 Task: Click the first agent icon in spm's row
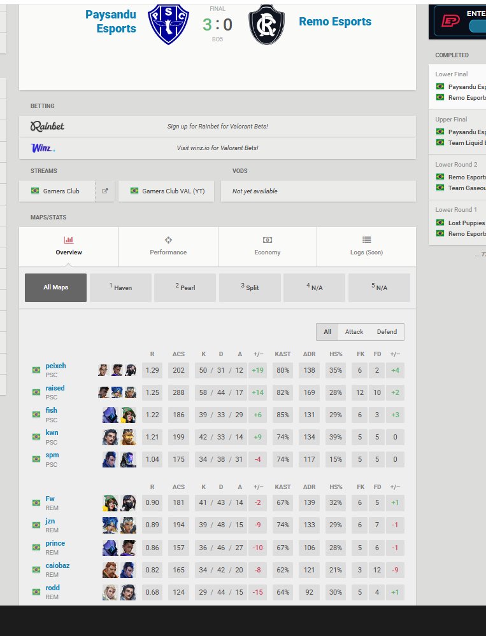[110, 460]
